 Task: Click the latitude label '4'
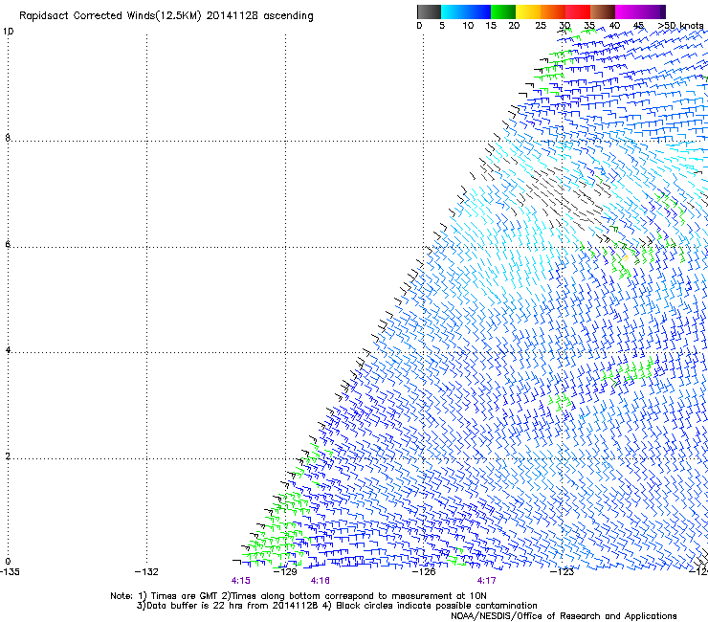[x=8, y=350]
